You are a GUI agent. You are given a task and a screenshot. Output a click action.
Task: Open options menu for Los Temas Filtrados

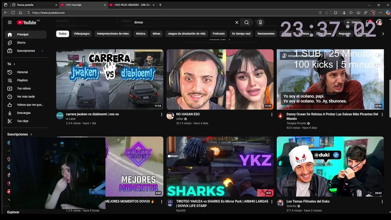coord(382,202)
